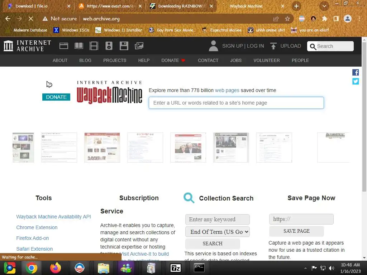Screen dimensions: 367x275
Task: Open Malware Database bookmark
Action: [27, 30]
